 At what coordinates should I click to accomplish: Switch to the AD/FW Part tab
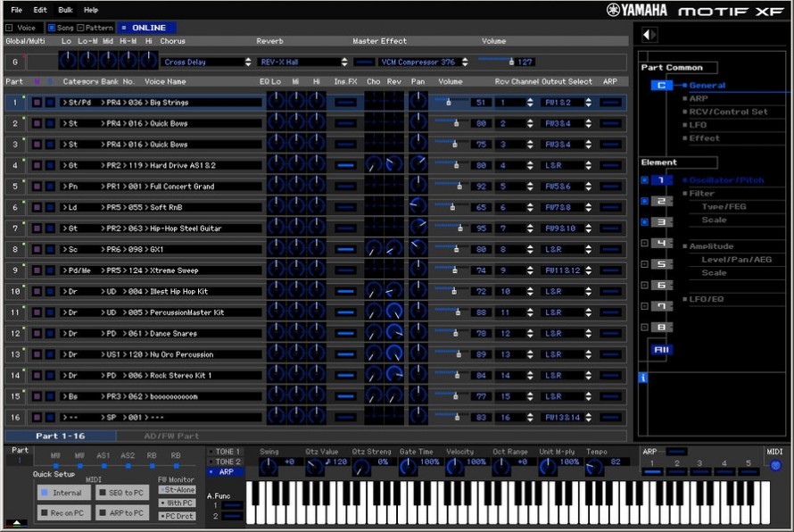(171, 436)
